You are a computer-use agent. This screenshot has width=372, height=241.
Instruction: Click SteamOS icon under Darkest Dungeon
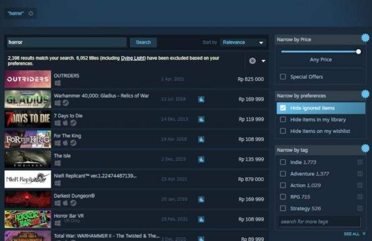tap(73, 203)
